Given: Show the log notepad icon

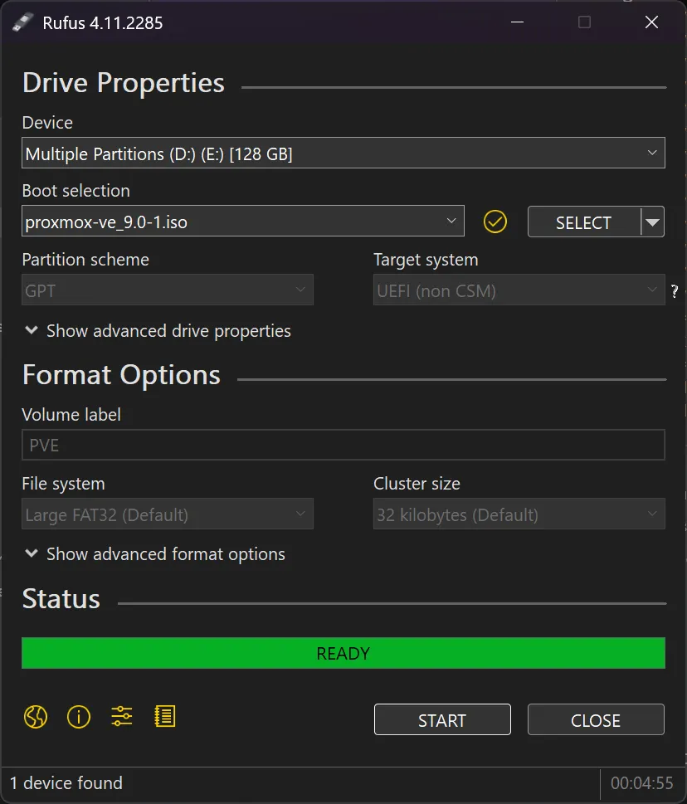Looking at the screenshot, I should tap(165, 717).
